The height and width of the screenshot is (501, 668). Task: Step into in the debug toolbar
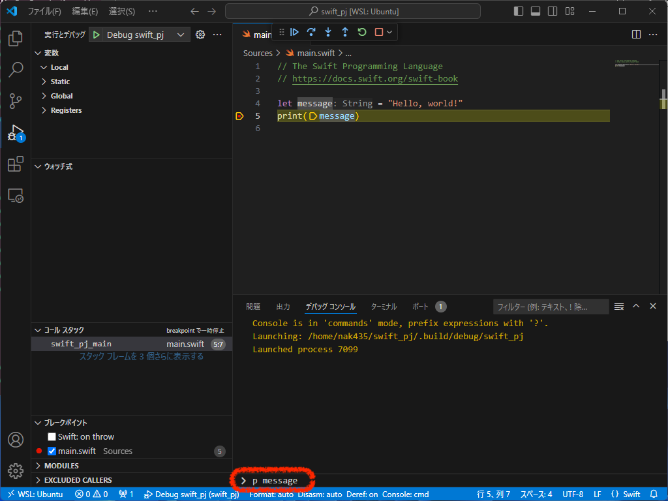click(x=328, y=33)
